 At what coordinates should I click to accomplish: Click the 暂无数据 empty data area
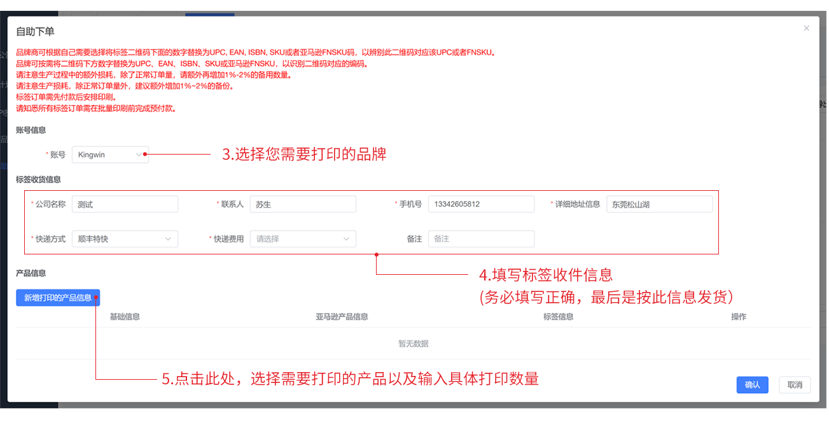(414, 343)
